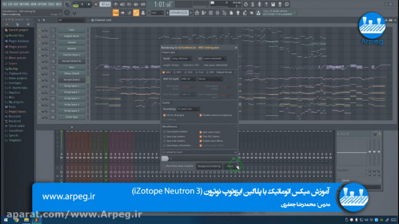Click the metronome icon in top toolbar
The width and height of the screenshot is (399, 224).
tap(116, 4)
